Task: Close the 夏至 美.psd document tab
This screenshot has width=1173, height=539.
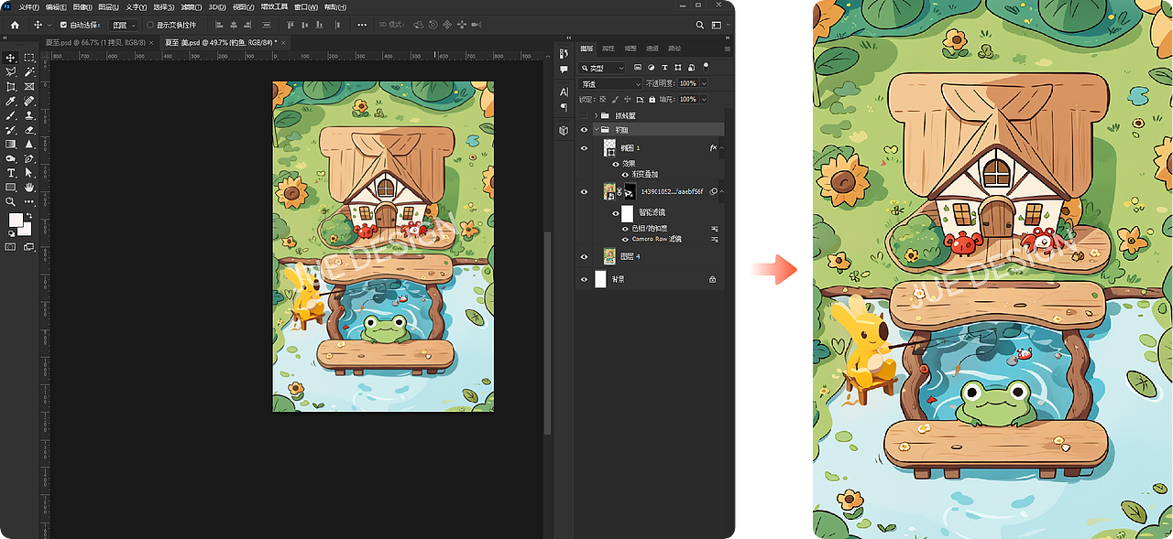Action: pyautogui.click(x=285, y=42)
